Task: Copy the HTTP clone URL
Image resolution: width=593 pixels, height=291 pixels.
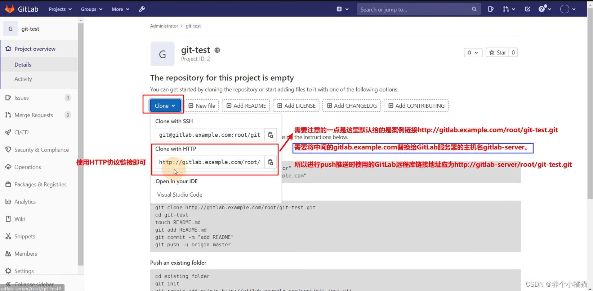Action: click(x=271, y=162)
